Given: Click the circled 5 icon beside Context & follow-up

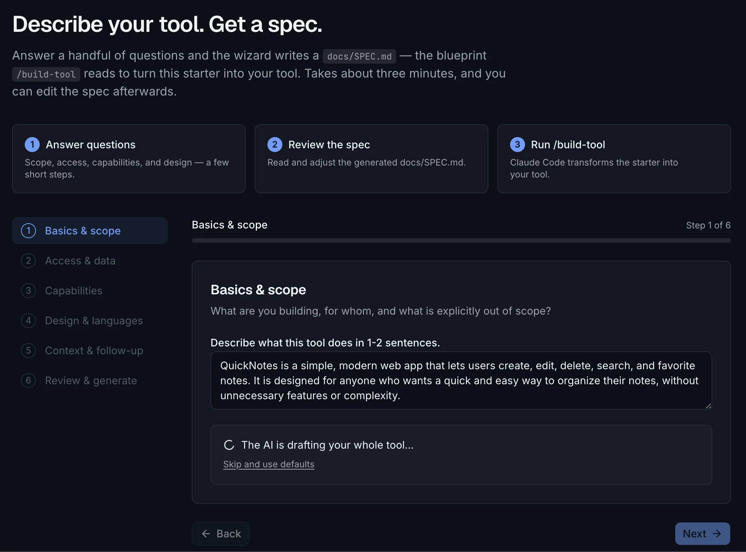Looking at the screenshot, I should [28, 351].
